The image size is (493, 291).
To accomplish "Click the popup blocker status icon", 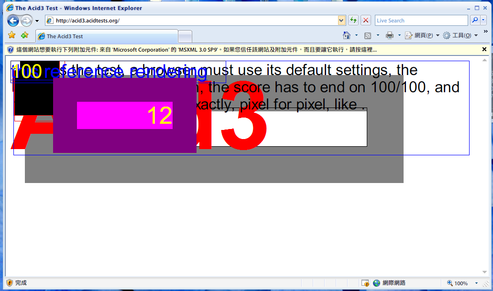I will tap(365, 283).
